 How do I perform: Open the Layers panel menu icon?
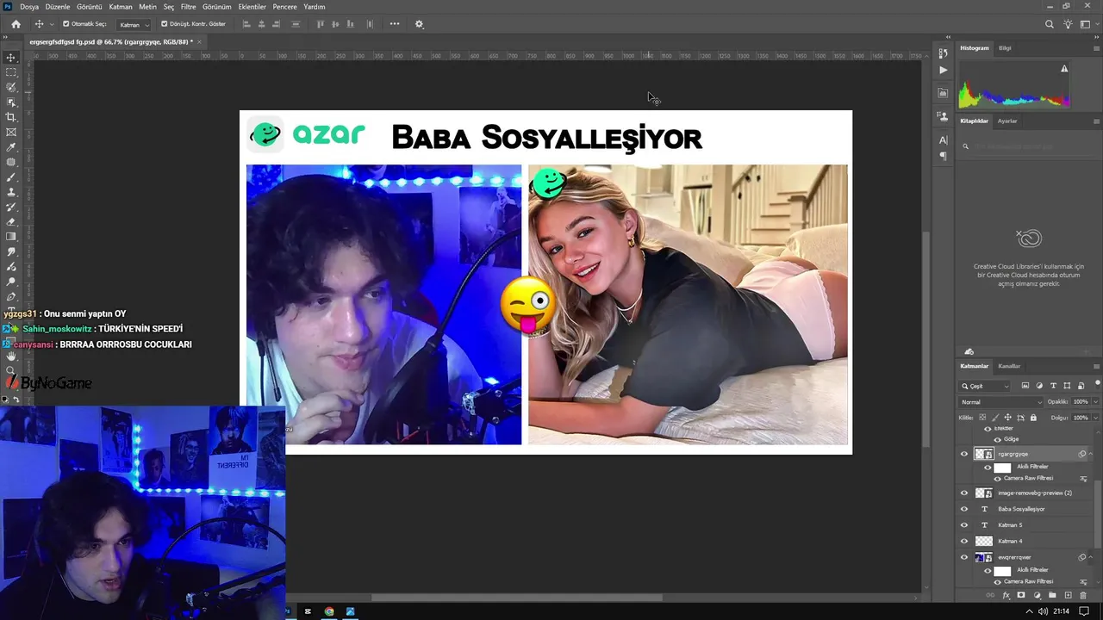(1096, 366)
